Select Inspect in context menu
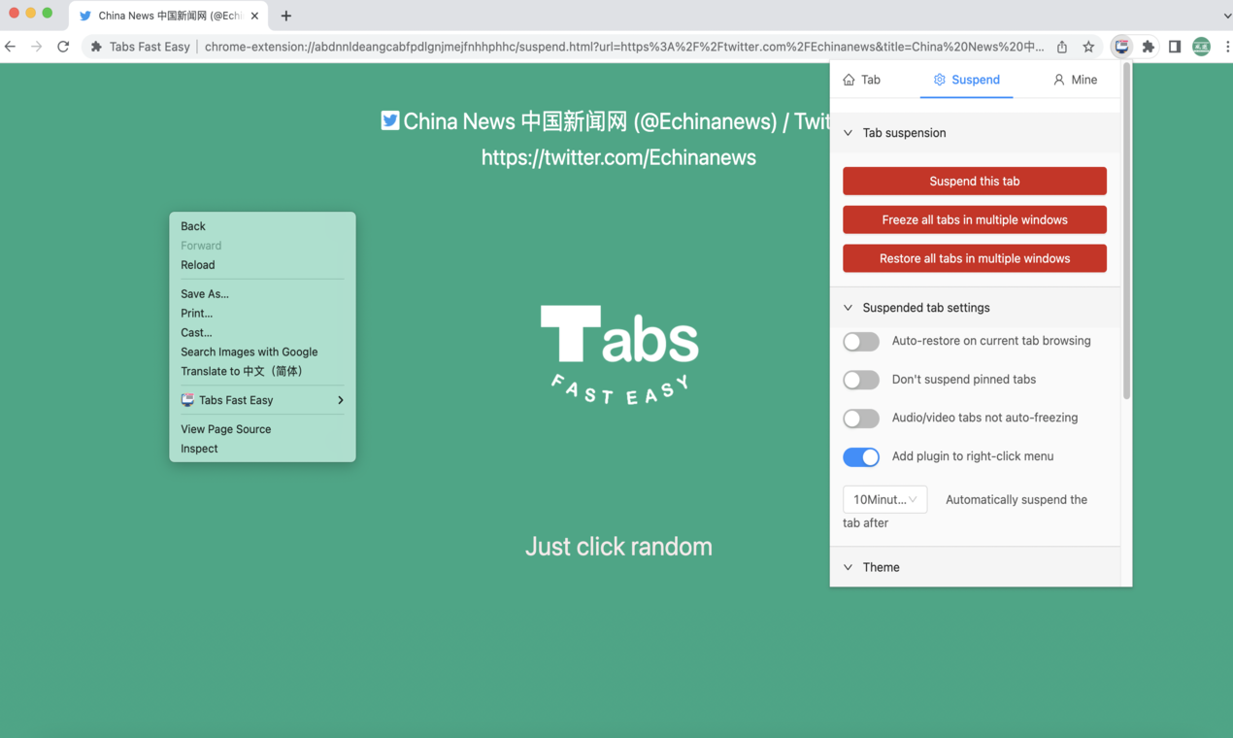The image size is (1233, 738). [262, 449]
